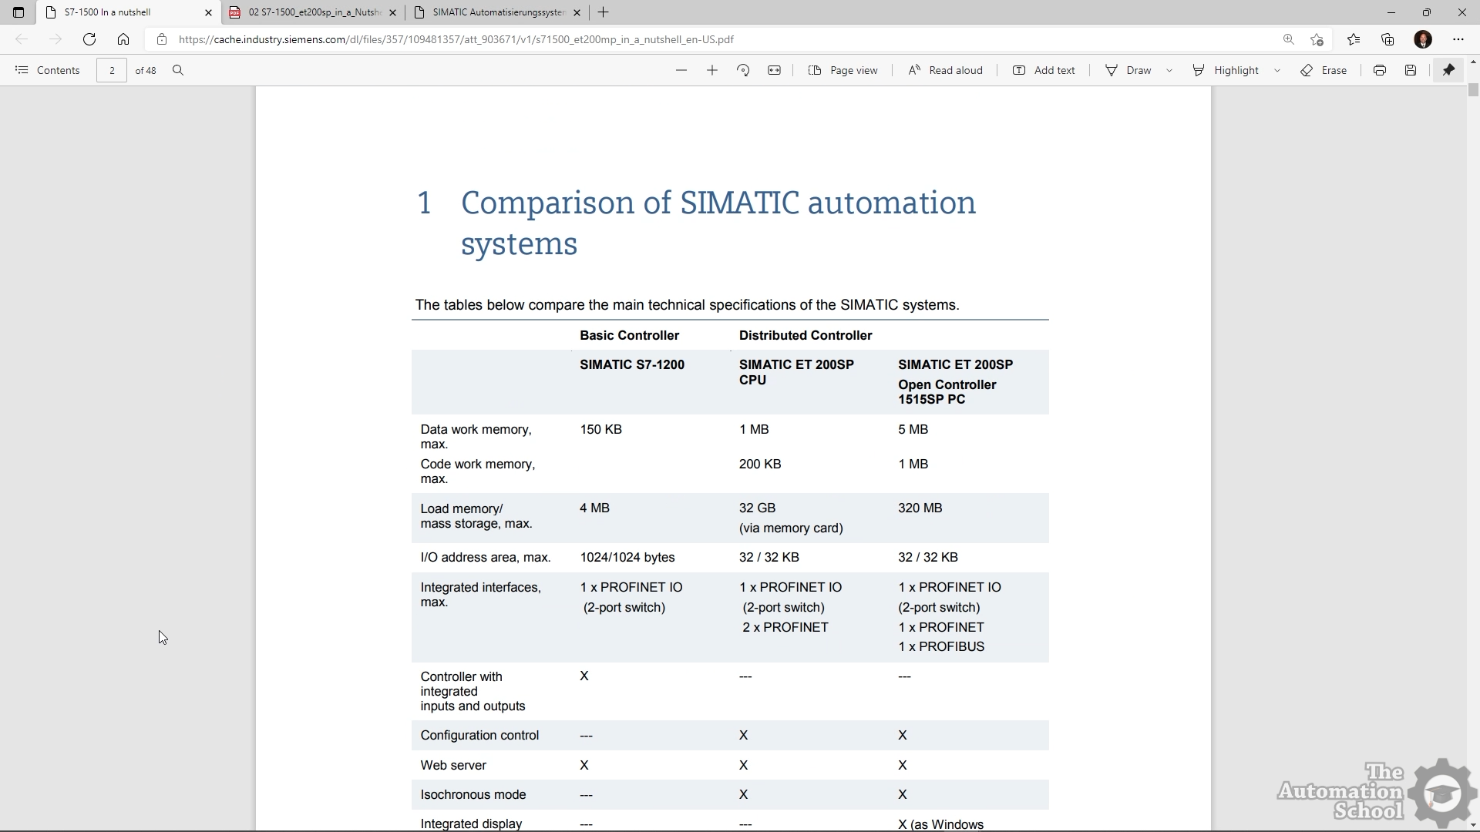Open the Favorites list icon
The image size is (1480, 832).
pos(1354,39)
